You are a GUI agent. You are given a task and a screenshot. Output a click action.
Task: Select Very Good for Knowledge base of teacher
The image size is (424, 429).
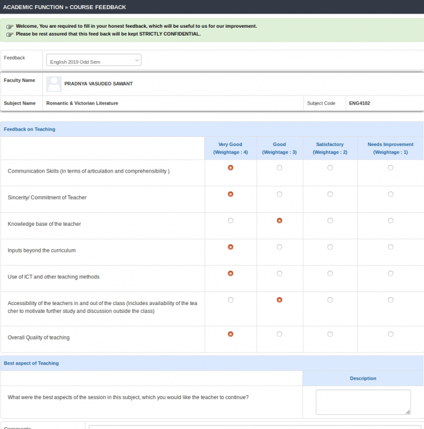231,221
